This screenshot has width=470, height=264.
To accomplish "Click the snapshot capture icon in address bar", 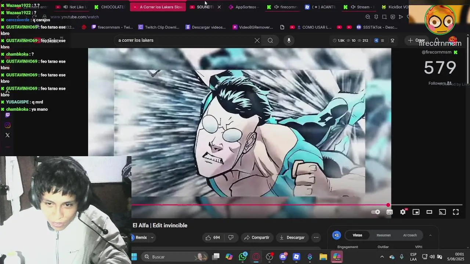I will click(384, 17).
